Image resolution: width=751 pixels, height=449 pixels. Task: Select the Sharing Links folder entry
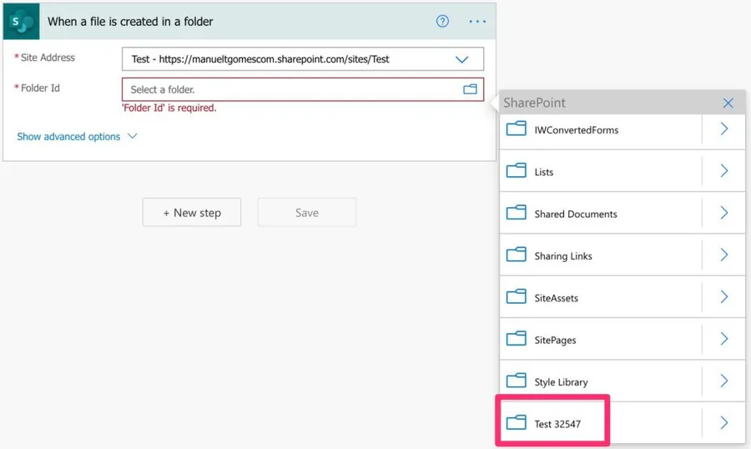(x=563, y=256)
